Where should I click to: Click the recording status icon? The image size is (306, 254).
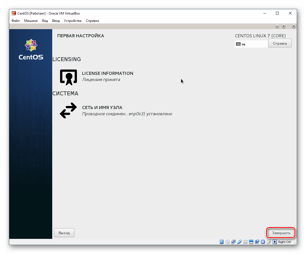(x=257, y=242)
